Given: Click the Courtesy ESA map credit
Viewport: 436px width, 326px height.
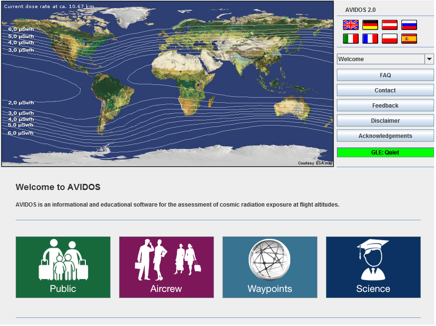Looking at the screenshot, I should (x=315, y=163).
